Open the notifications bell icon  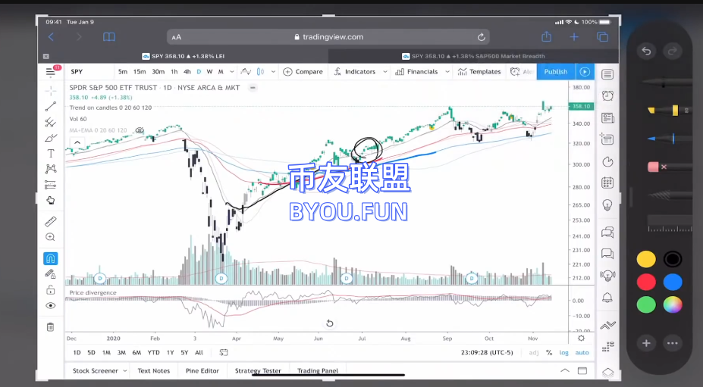pyautogui.click(x=607, y=298)
